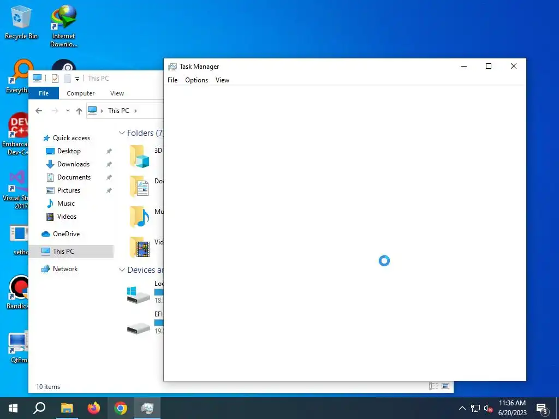This screenshot has height=419, width=559.
Task: Select the EFI drive icon
Action: (x=138, y=328)
